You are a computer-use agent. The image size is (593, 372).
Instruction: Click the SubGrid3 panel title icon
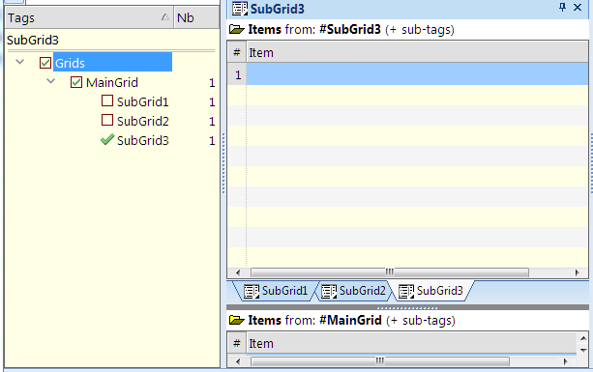[240, 9]
